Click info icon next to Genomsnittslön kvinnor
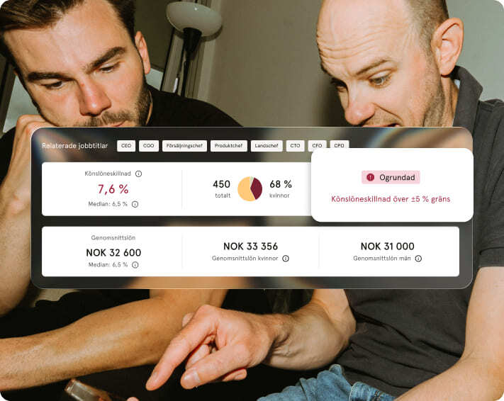Image resolution: width=504 pixels, height=401 pixels. (286, 259)
